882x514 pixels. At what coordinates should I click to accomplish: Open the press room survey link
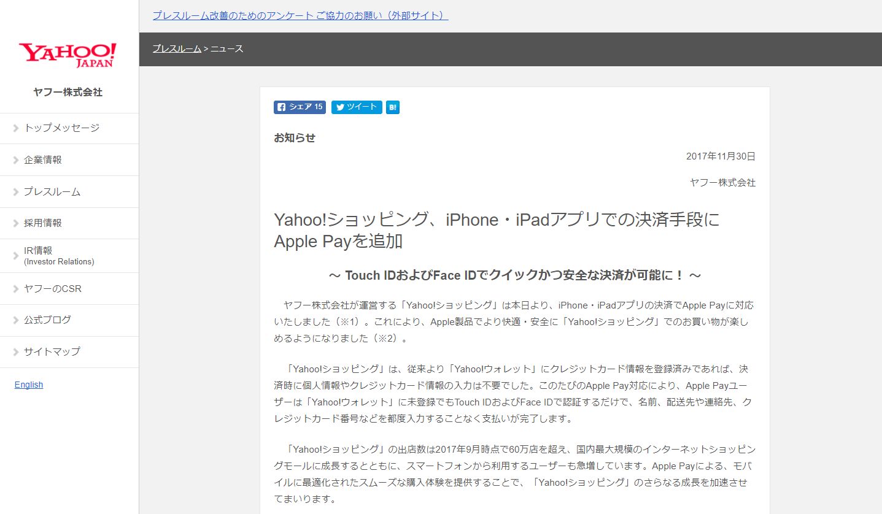(x=300, y=15)
